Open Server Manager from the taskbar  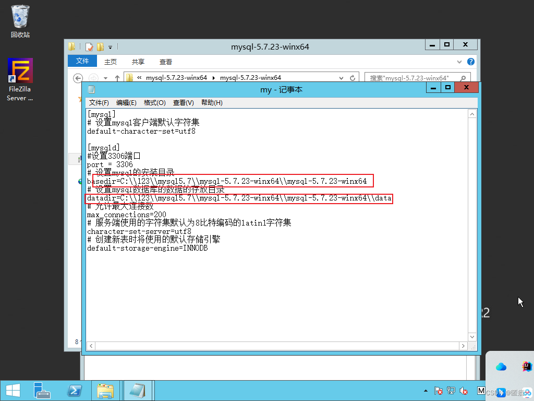[x=42, y=390]
